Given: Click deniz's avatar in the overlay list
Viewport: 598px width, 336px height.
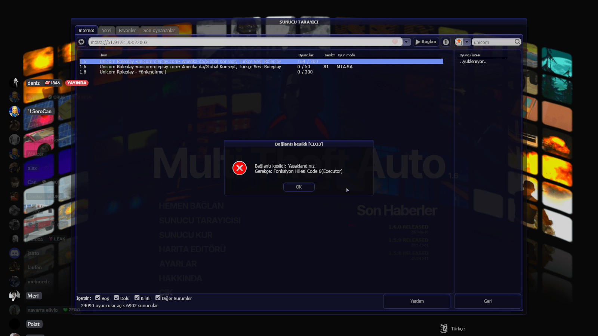Looking at the screenshot, I should tap(15, 83).
